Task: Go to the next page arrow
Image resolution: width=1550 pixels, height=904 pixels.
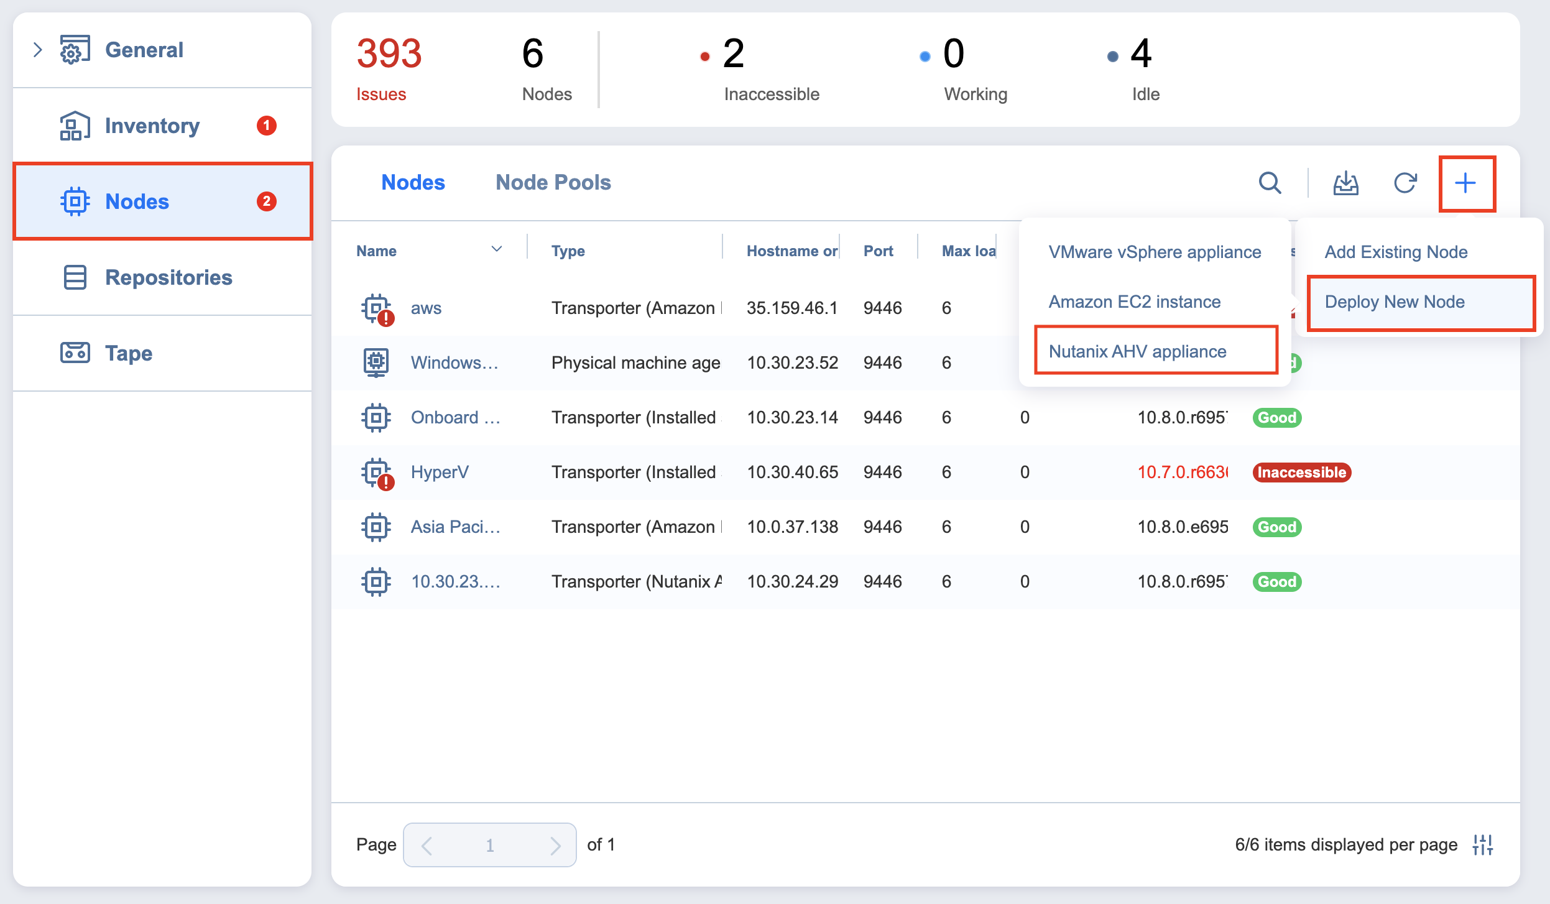Action: 555,846
